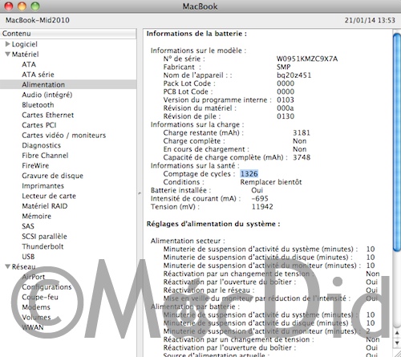Select Diagnostics entry
The width and height of the screenshot is (401, 357).
(42, 145)
